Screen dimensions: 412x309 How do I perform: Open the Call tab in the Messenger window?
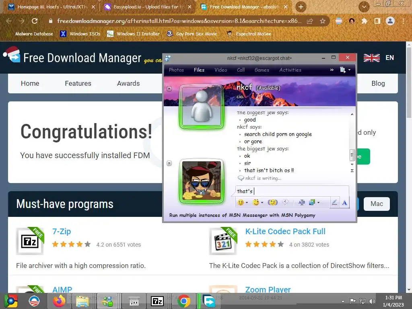pyautogui.click(x=241, y=70)
